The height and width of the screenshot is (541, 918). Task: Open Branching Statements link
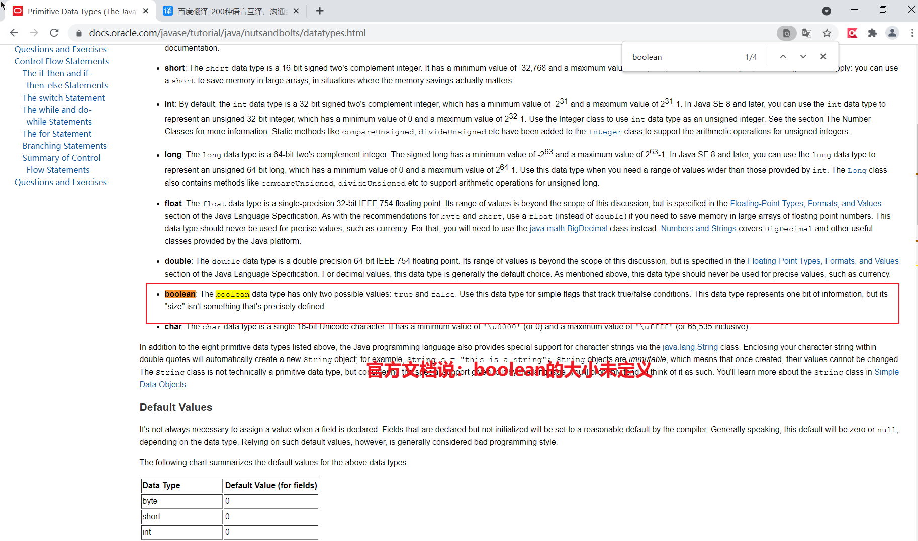tap(64, 146)
